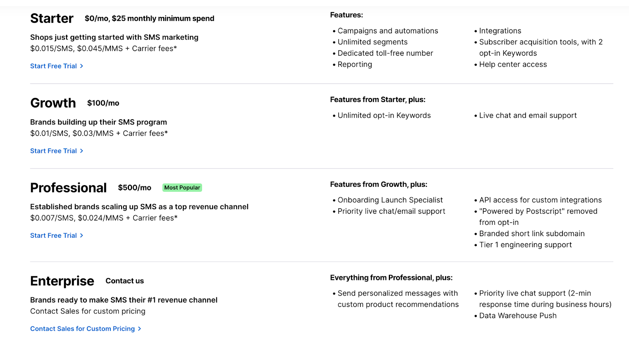Click the Enterprise plan heading
Screen dimensions: 629x337
pos(62,281)
